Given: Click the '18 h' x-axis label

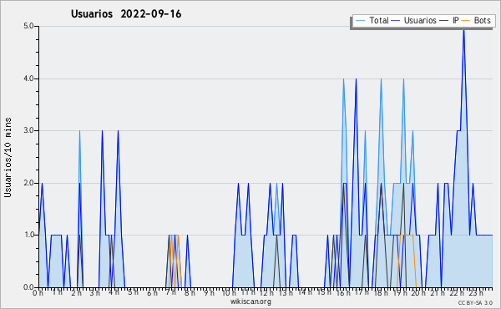Looking at the screenshot, I should click(x=381, y=293).
